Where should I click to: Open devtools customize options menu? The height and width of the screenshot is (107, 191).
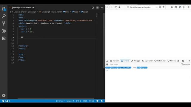tap(186, 61)
